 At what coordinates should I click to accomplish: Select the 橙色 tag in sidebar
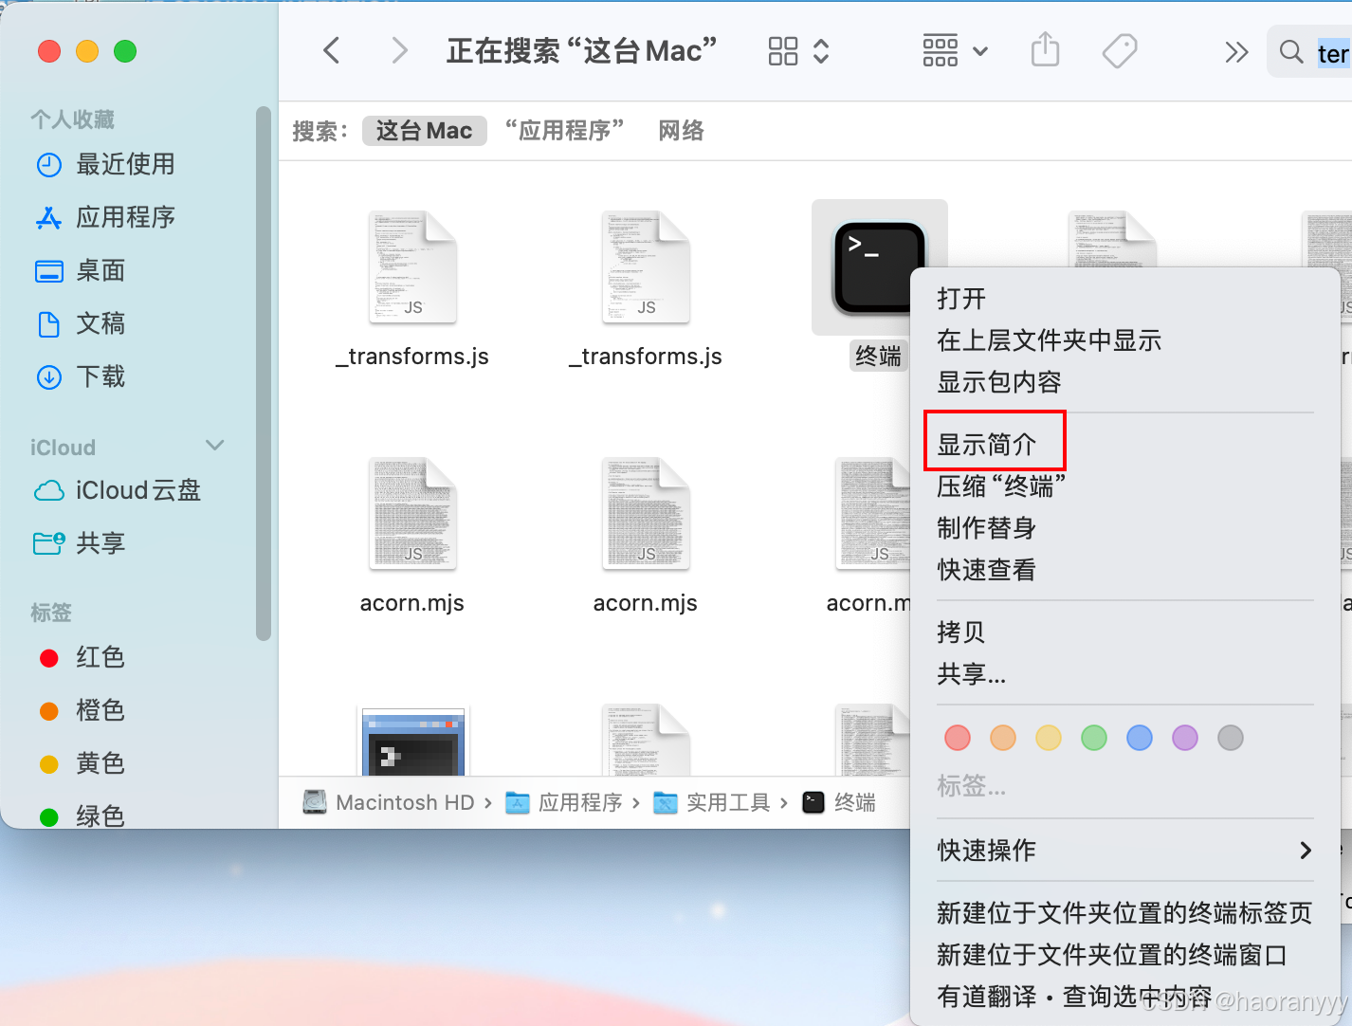coord(82,710)
